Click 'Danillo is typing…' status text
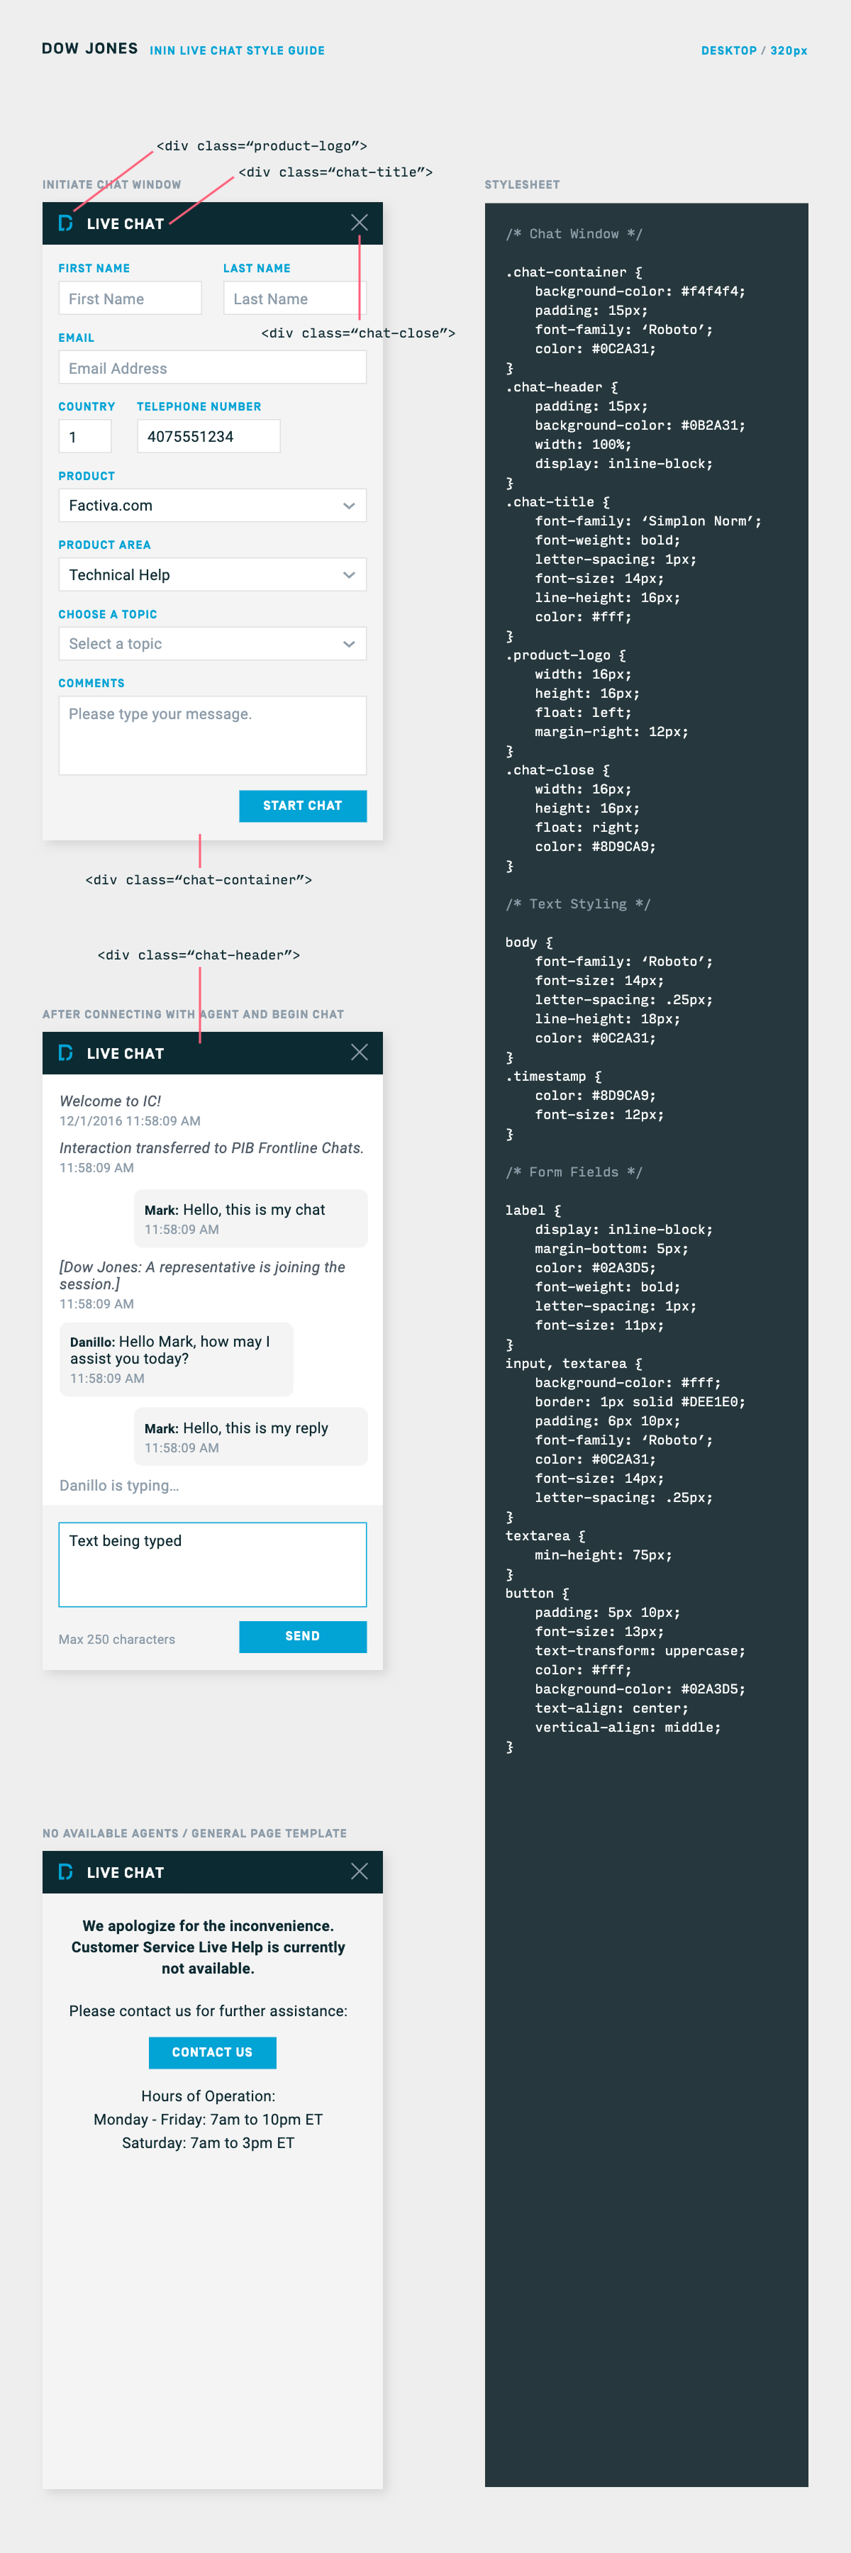 [119, 1484]
